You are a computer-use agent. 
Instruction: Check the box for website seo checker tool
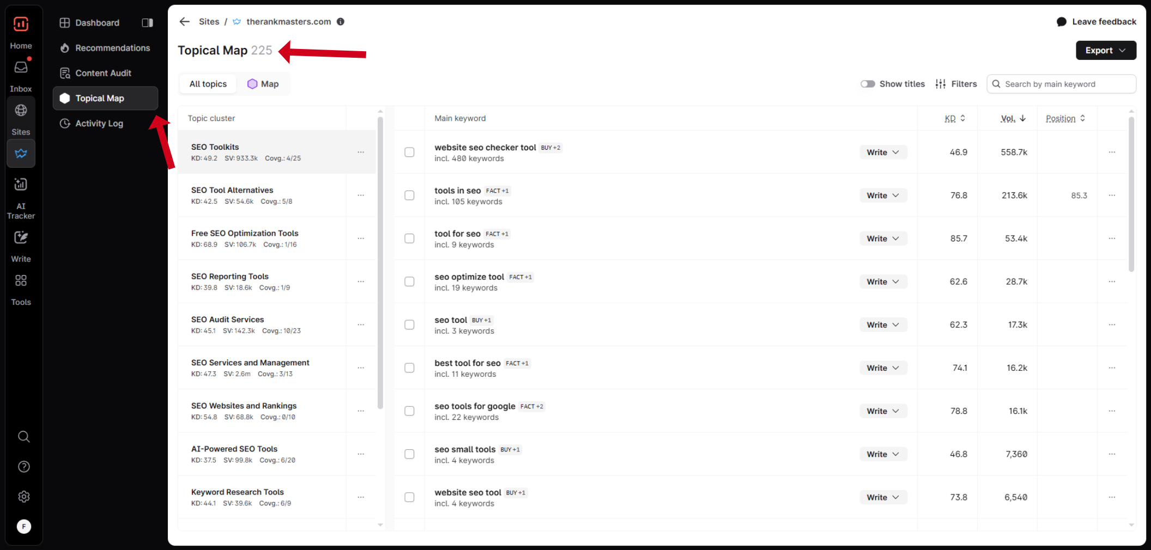click(x=409, y=152)
